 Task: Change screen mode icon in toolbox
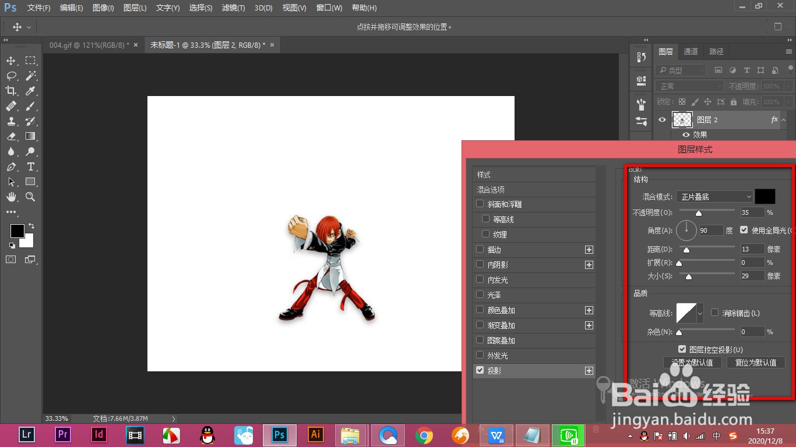click(x=30, y=260)
